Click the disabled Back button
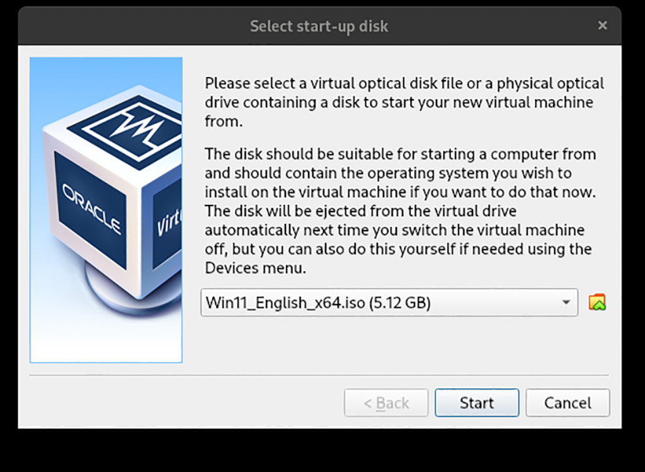This screenshot has height=472, width=645. pos(386,403)
